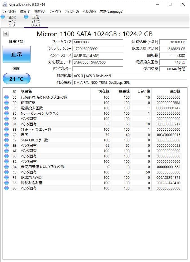The height and width of the screenshot is (262, 190).
Task: Click rotation rate value ---- (SSD)
Action: click(x=173, y=55)
